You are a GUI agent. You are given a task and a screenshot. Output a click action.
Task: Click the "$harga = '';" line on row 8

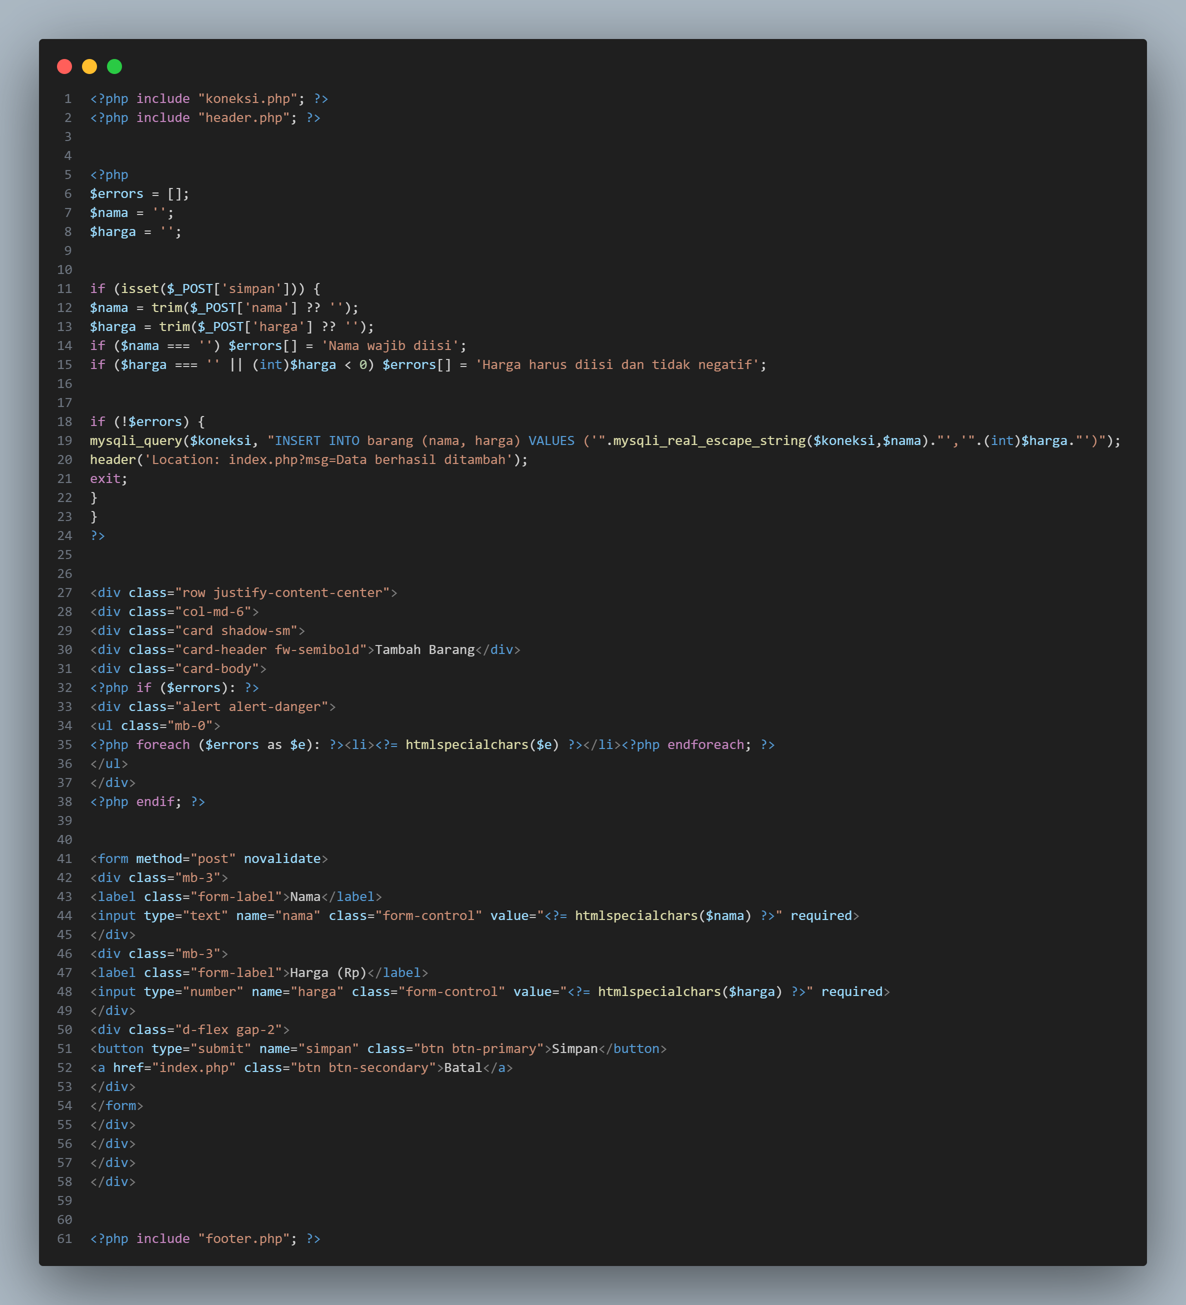(x=135, y=231)
